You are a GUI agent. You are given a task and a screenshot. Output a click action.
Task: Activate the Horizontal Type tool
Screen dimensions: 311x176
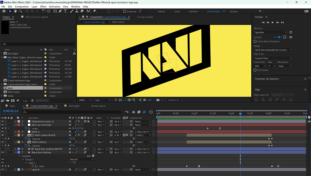65,11
